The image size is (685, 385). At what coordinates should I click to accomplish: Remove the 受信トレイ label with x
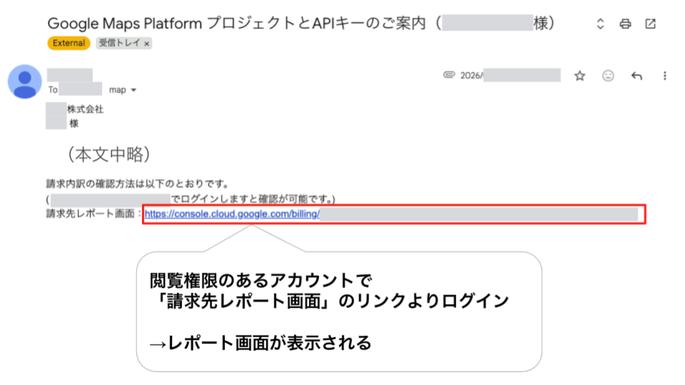[x=147, y=43]
